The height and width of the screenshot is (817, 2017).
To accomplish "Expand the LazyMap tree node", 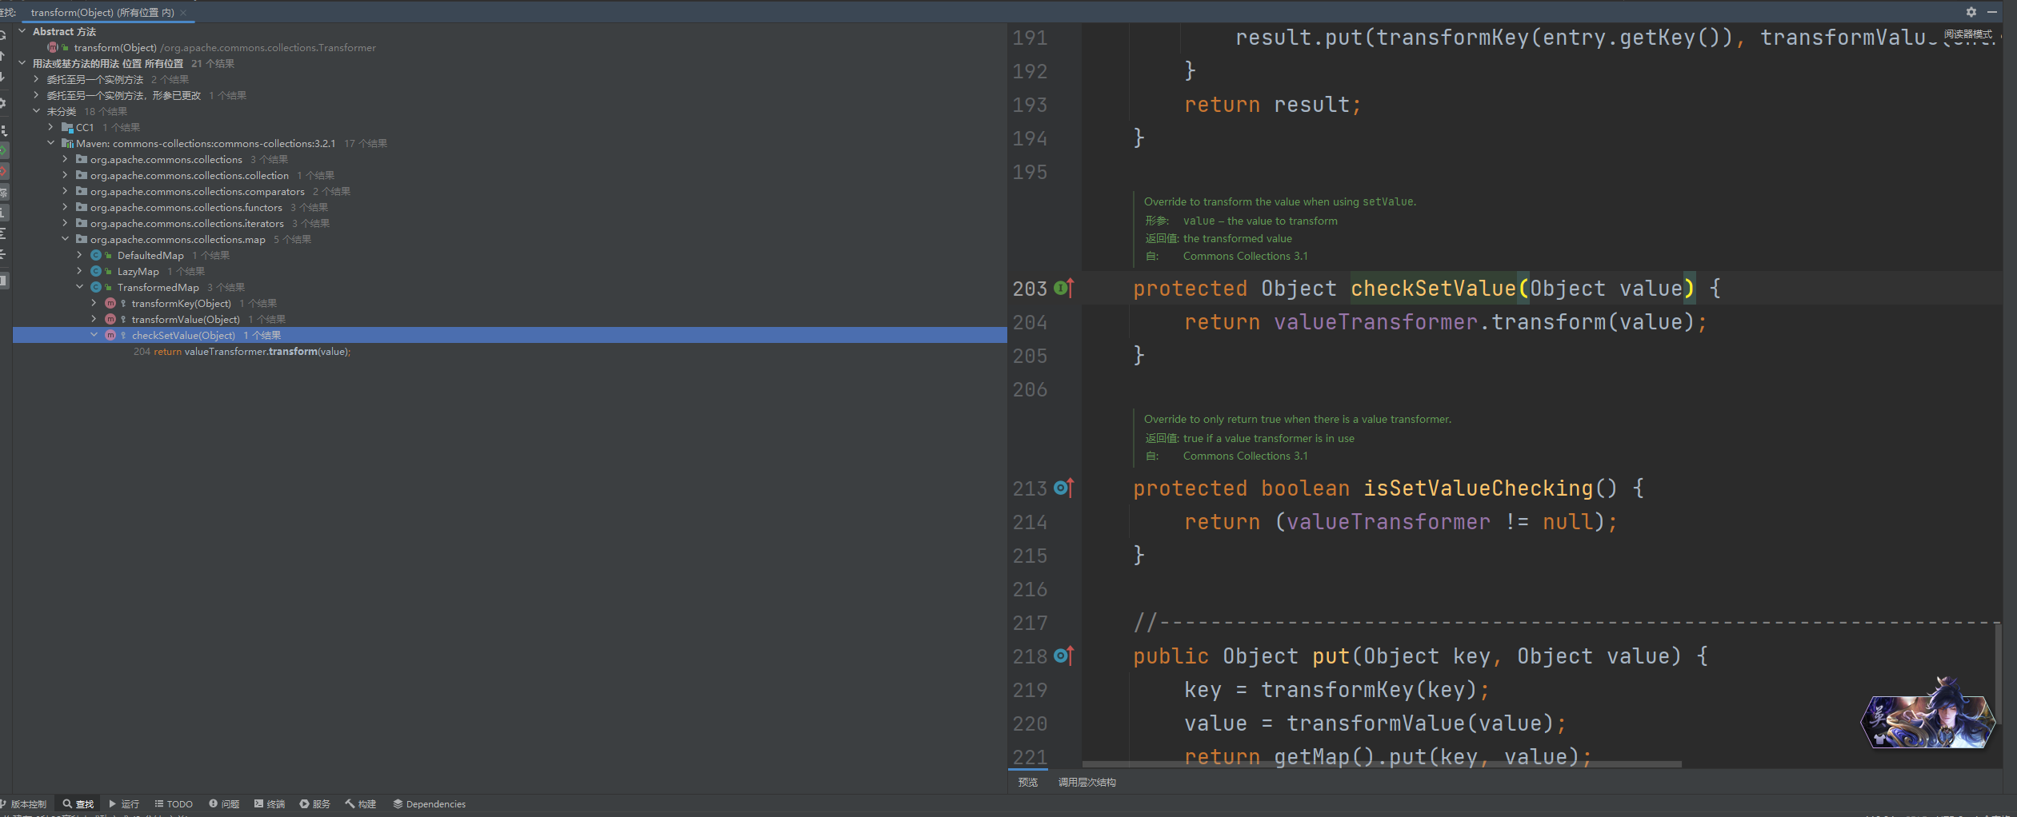I will 79,271.
